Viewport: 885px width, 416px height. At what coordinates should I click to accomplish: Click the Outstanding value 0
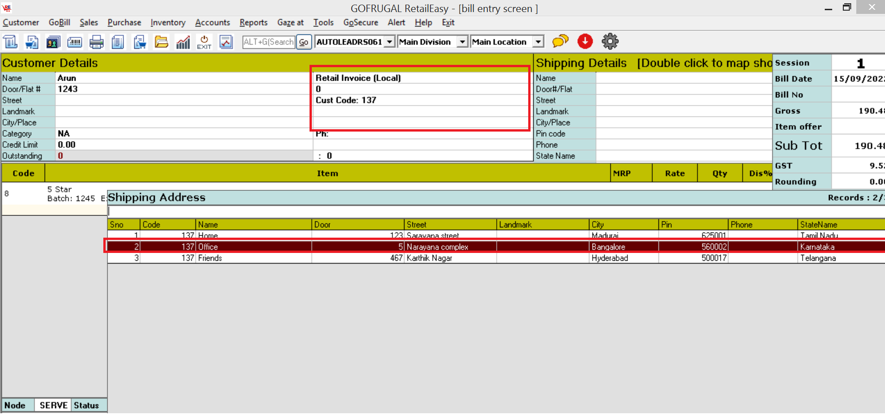pos(184,156)
